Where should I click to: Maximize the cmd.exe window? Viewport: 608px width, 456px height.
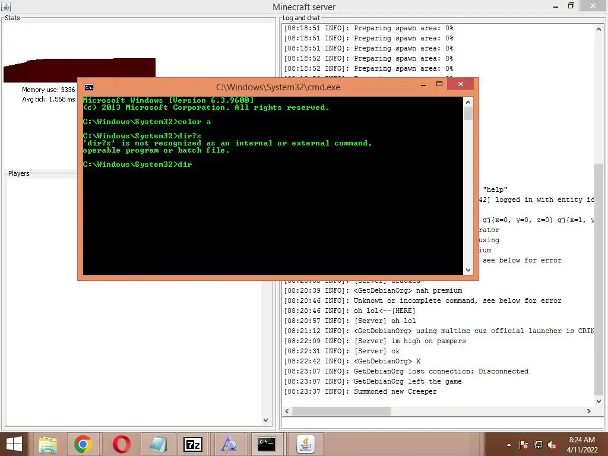(x=439, y=84)
